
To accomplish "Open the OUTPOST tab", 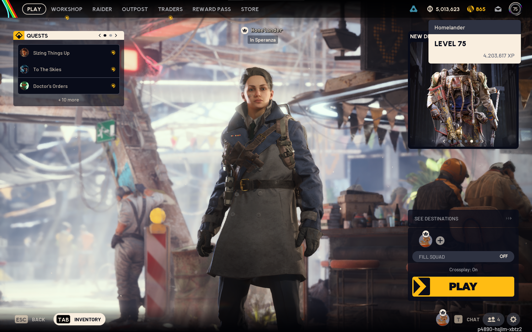I will click(135, 9).
